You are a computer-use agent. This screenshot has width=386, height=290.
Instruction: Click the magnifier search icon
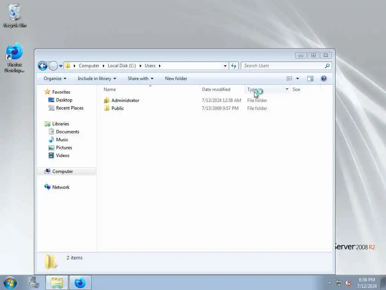point(327,66)
